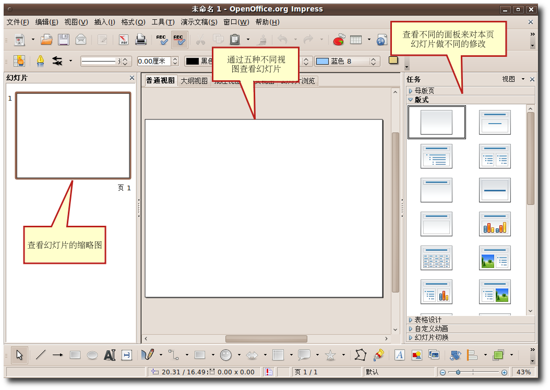This screenshot has height=390, width=550.
Task: Click the zoom out minus button
Action: click(443, 372)
